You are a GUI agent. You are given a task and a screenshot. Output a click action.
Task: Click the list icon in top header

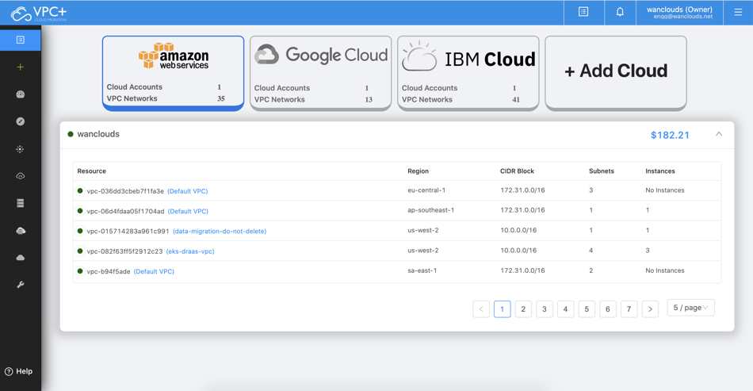point(583,12)
